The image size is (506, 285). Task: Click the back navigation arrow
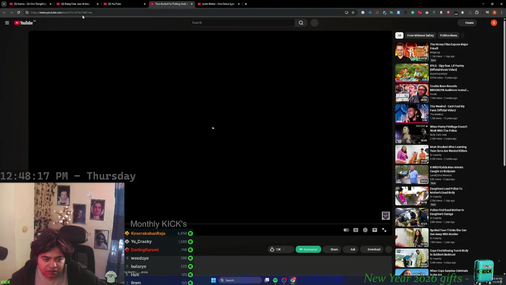[4, 12]
